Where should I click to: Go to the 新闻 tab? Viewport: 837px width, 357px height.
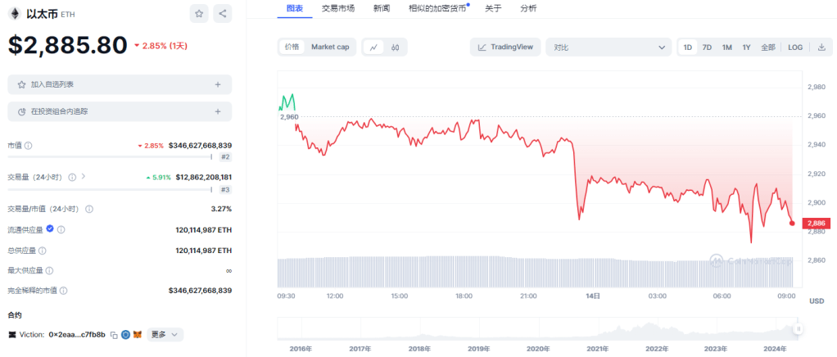381,8
